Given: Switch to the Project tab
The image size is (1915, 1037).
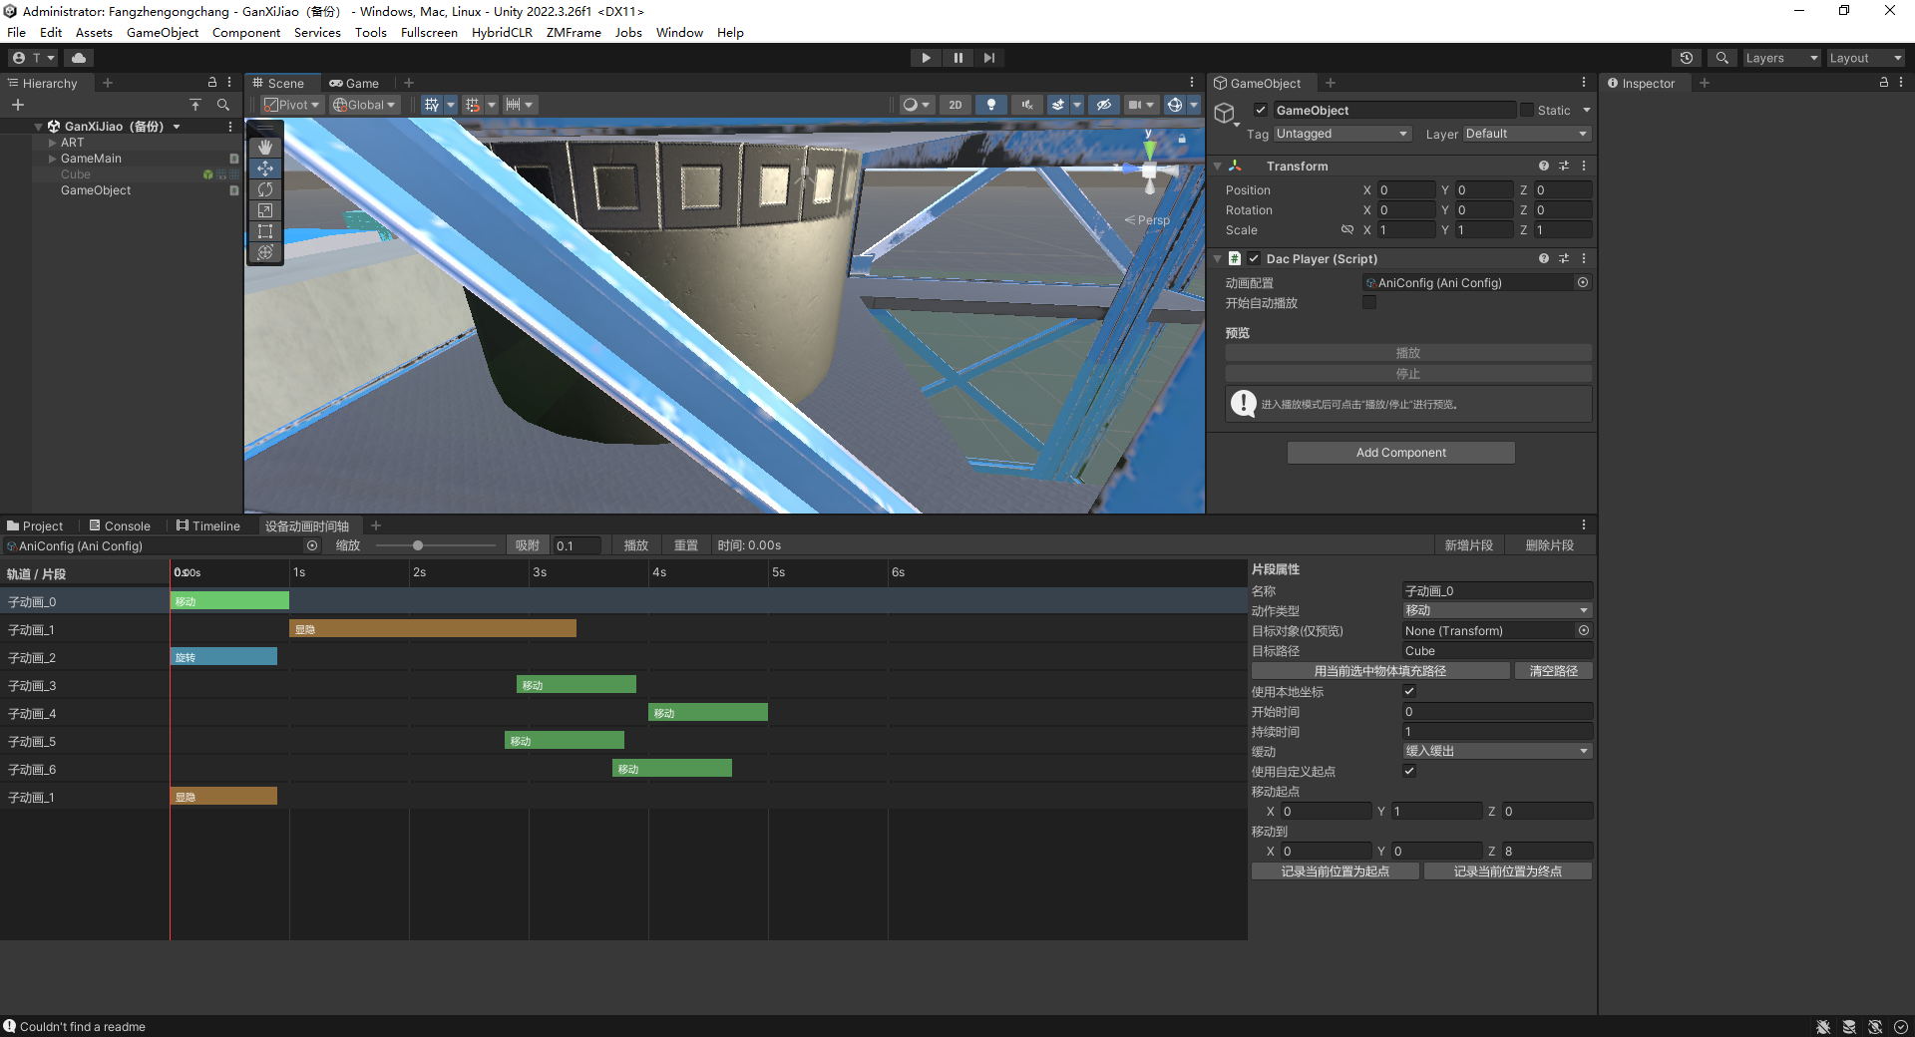Looking at the screenshot, I should point(35,525).
